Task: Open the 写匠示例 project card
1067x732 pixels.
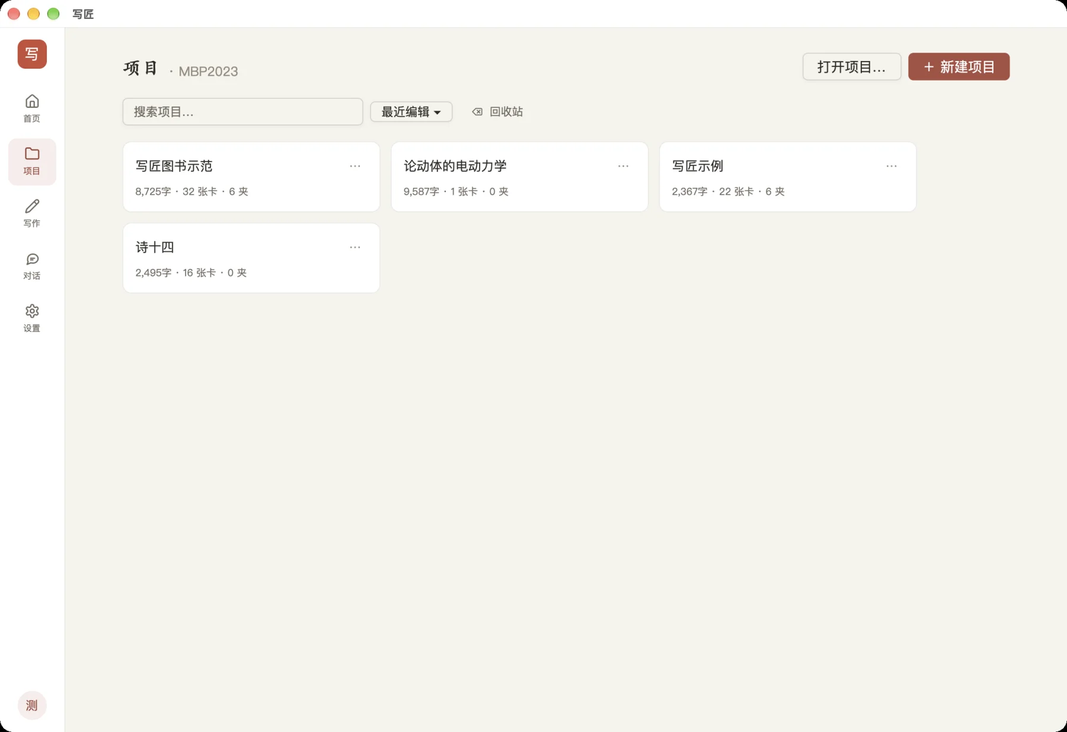Action: coord(788,176)
